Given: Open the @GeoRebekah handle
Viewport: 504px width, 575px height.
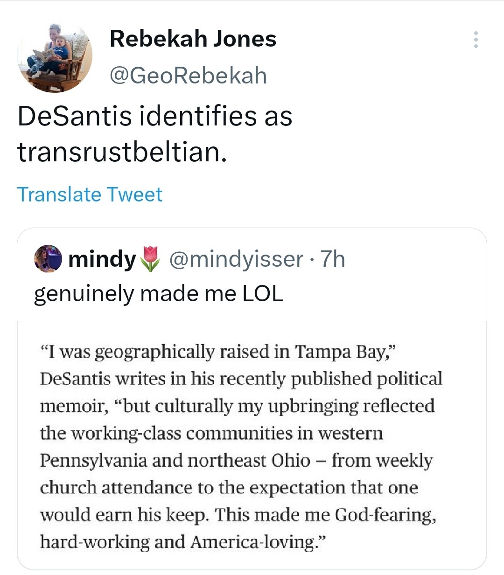Looking at the screenshot, I should click(x=188, y=76).
